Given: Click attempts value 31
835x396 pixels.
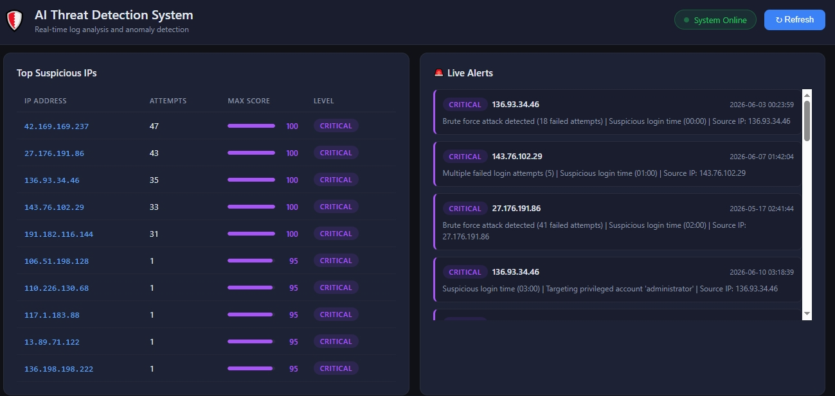Looking at the screenshot, I should coord(154,234).
